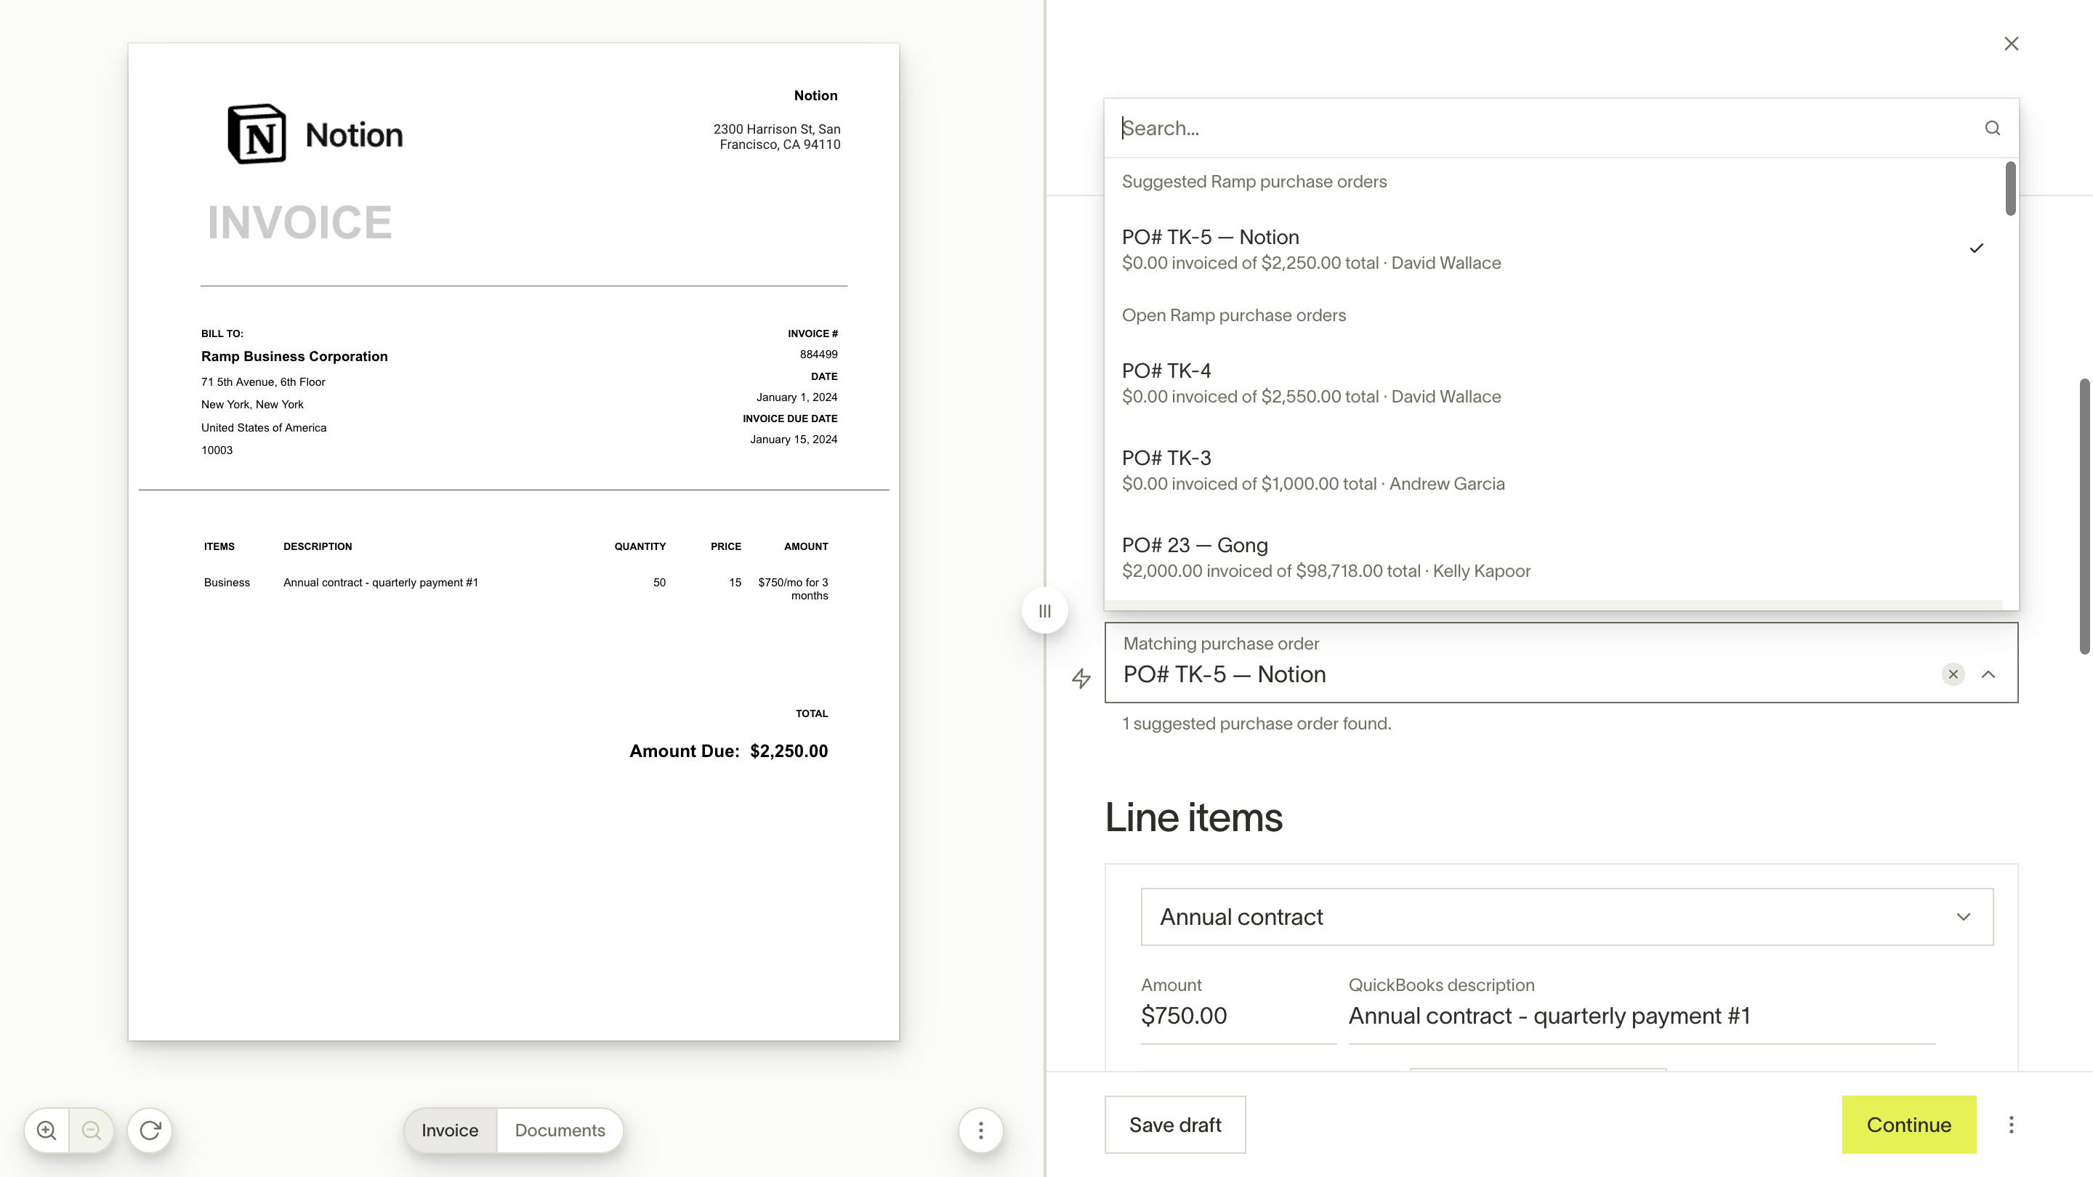Click the lightning bolt autofill icon
Viewport: 2093px width, 1177px height.
pyautogui.click(x=1081, y=679)
